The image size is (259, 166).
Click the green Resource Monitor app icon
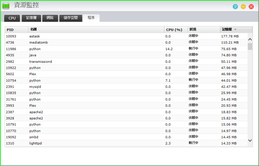coord(6,6)
